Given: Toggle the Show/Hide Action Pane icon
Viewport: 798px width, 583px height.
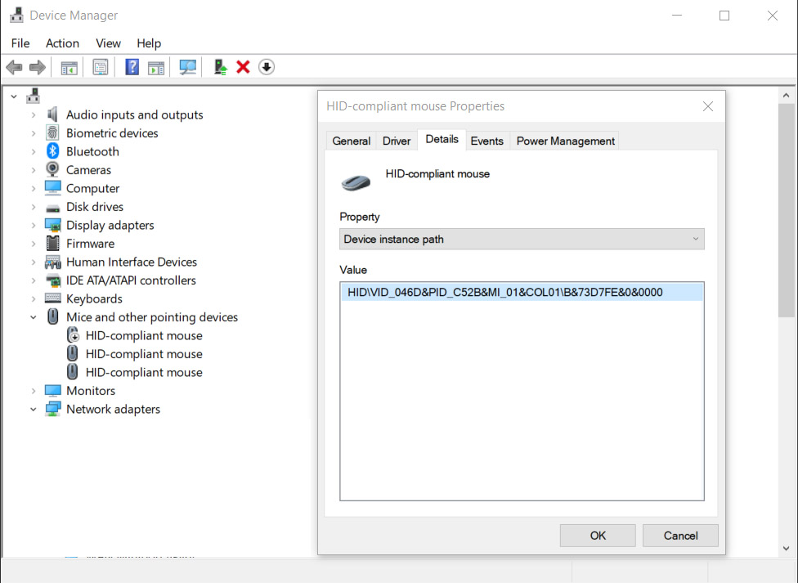Looking at the screenshot, I should click(x=156, y=67).
